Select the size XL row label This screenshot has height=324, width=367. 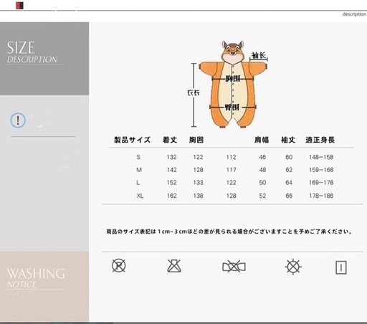(x=140, y=196)
